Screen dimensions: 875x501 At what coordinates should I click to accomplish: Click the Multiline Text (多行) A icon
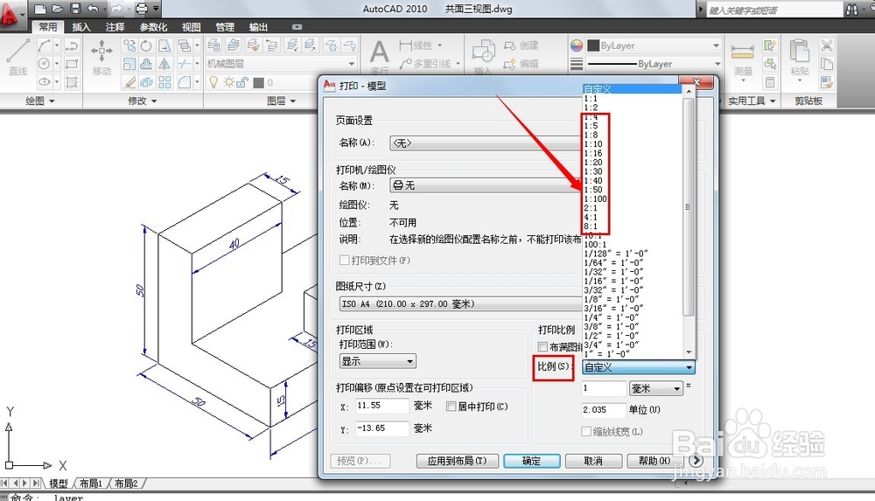[x=379, y=52]
